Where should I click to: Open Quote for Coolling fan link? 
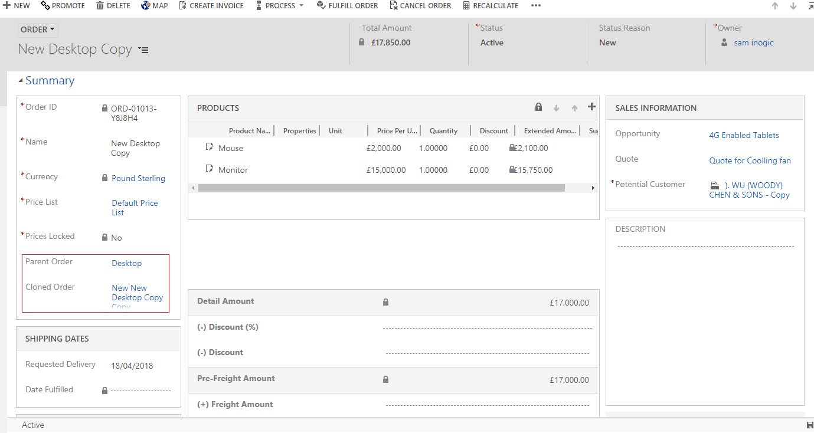click(x=750, y=160)
